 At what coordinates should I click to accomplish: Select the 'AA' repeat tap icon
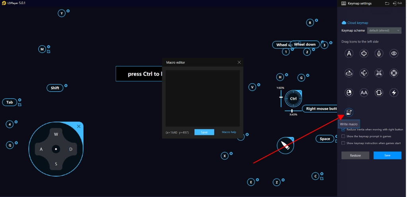364,93
